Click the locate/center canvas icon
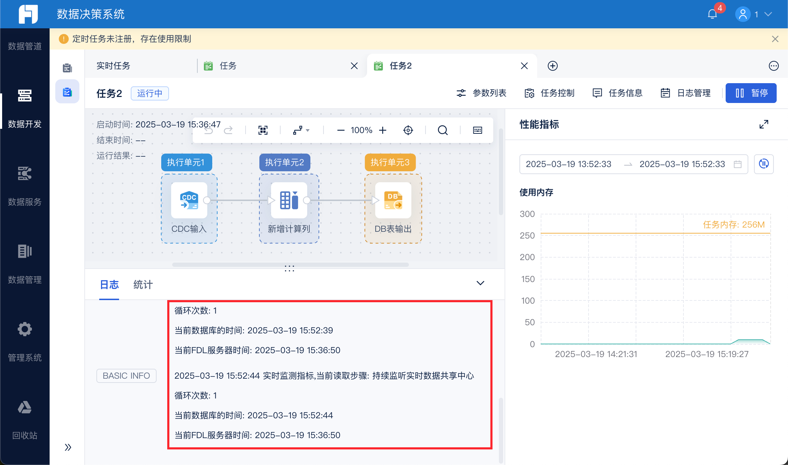This screenshot has width=788, height=465. click(408, 130)
